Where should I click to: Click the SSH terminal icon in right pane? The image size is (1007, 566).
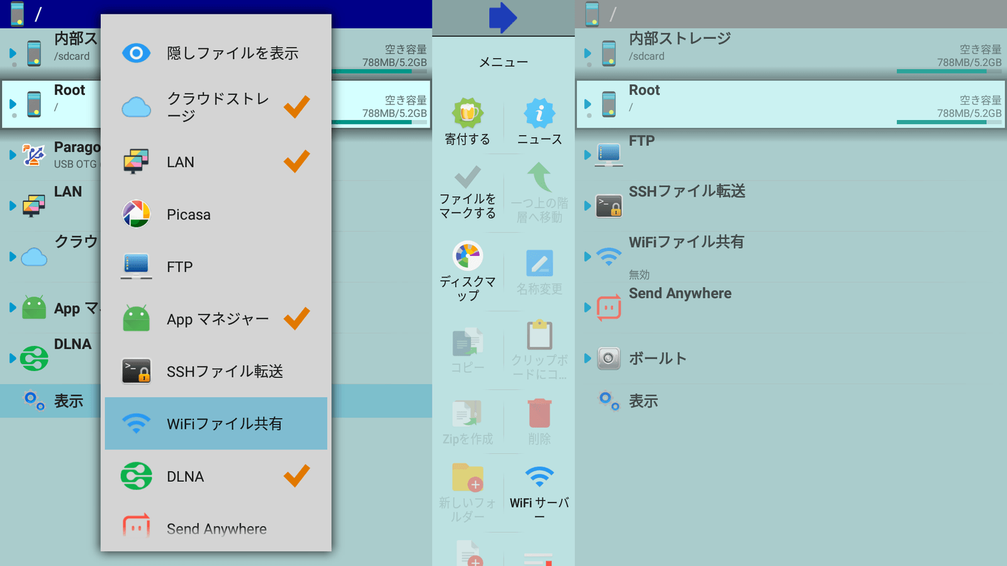pos(609,206)
